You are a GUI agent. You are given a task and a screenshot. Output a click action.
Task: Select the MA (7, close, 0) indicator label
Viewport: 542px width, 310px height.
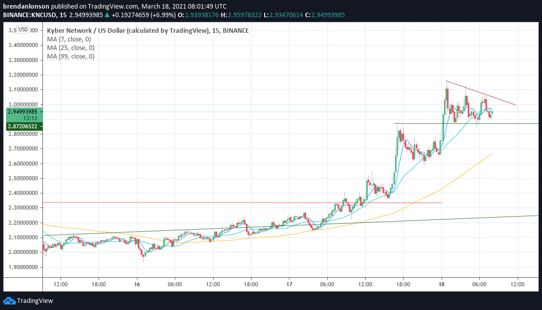click(x=69, y=39)
